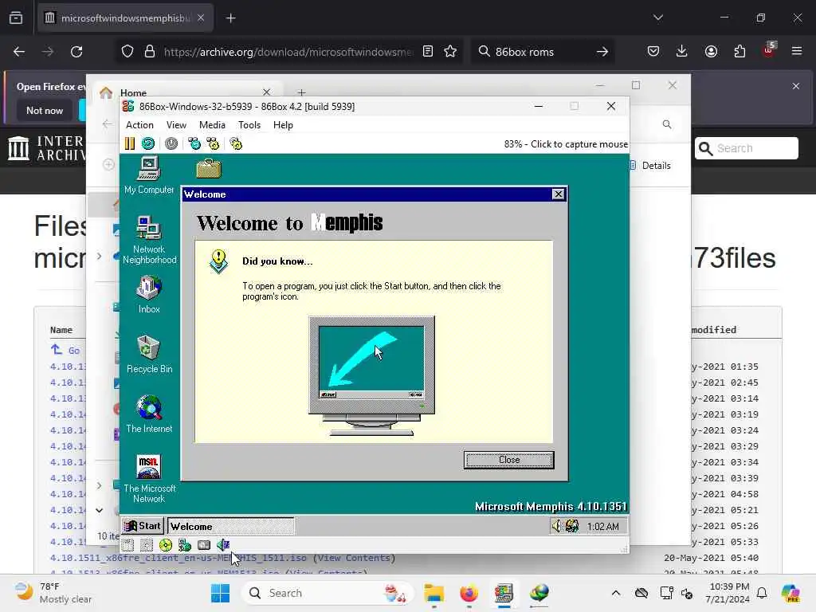
Task: Send Ctrl+Alt+Esc from the 86Box toolbar
Action: (x=213, y=143)
